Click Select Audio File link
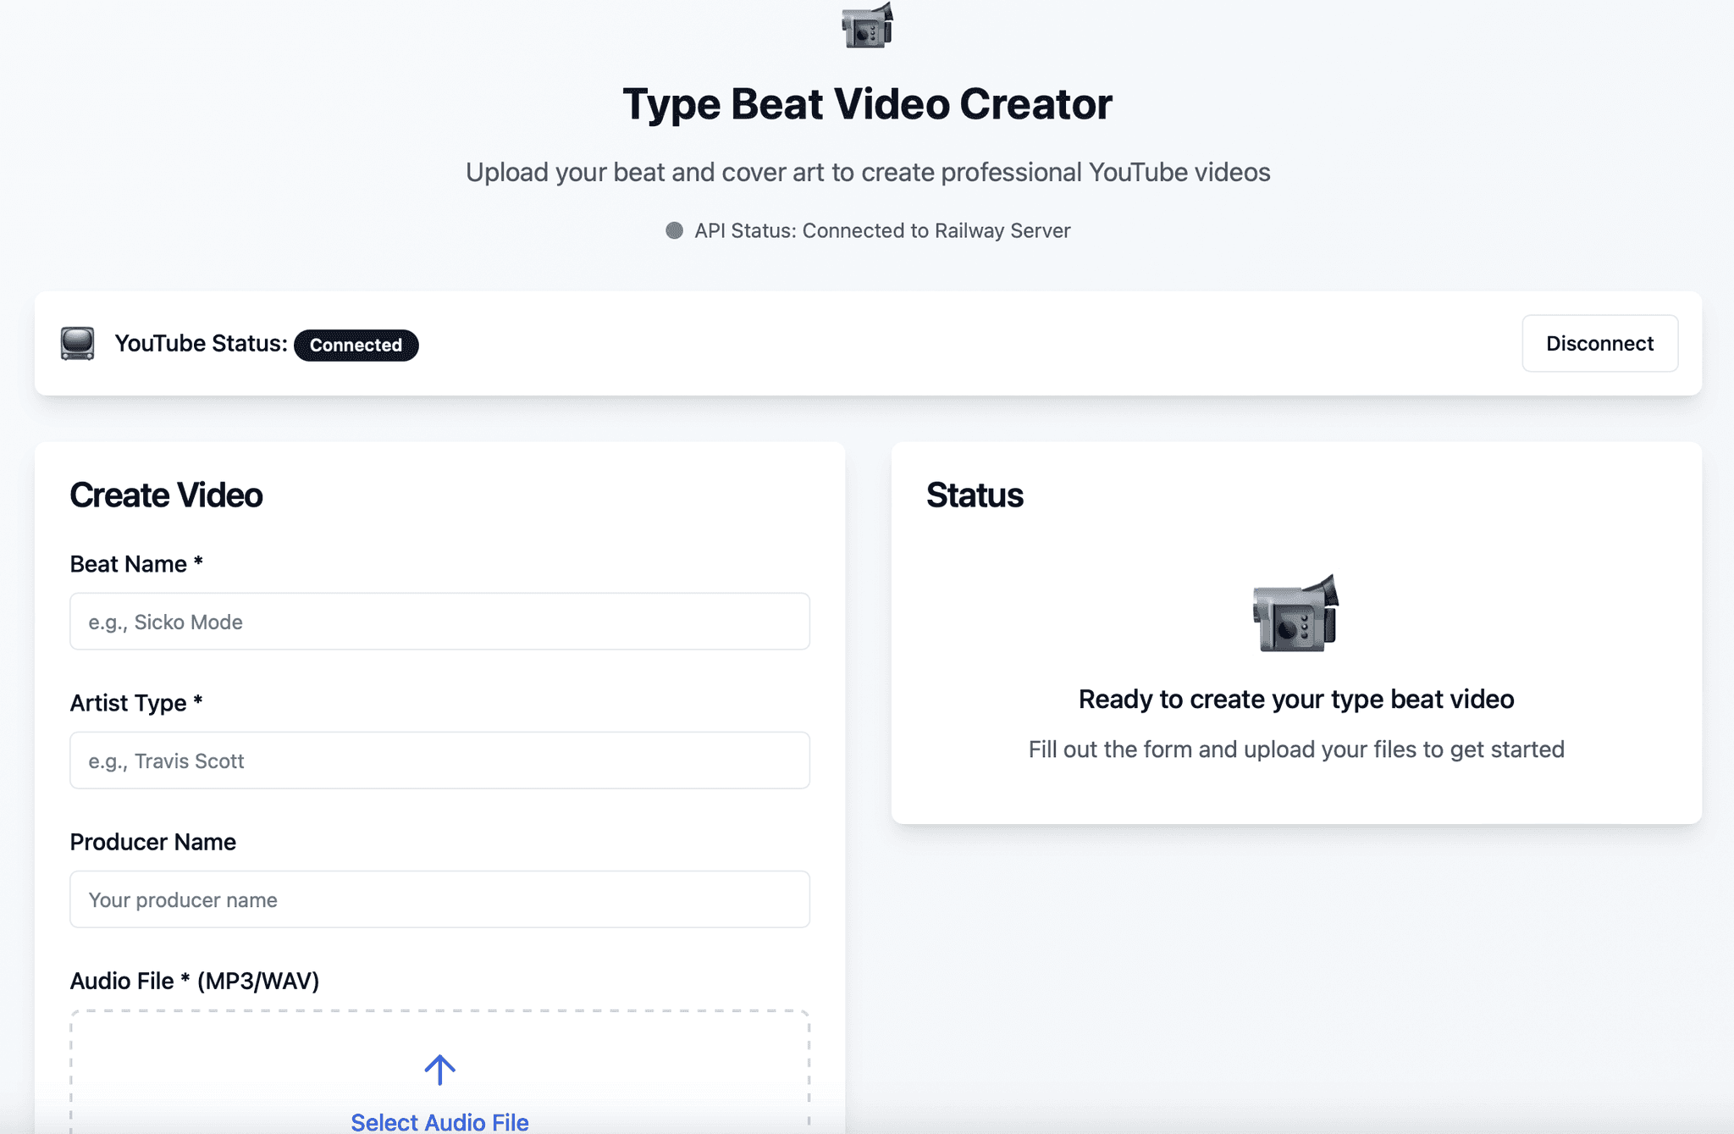This screenshot has width=1734, height=1134. 439,1121
